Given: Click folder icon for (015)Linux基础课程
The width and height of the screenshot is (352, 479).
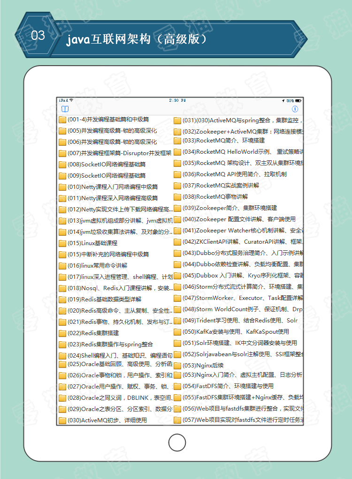Looking at the screenshot, I should [62, 243].
